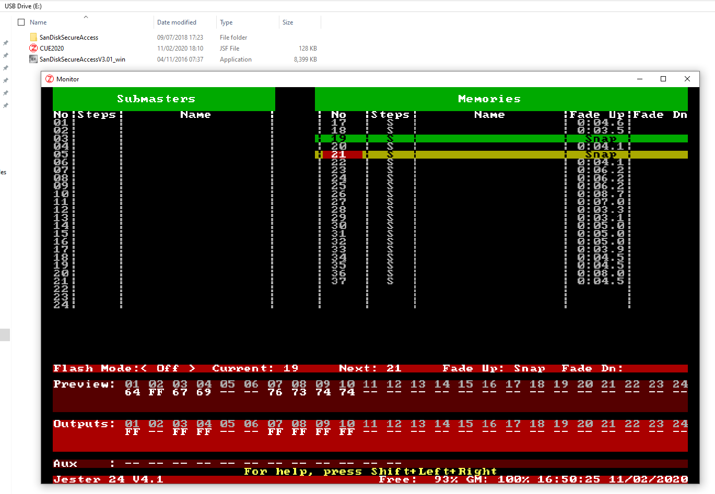The height and width of the screenshot is (494, 715).
Task: Click the GM: 100% status
Action: 498,479
